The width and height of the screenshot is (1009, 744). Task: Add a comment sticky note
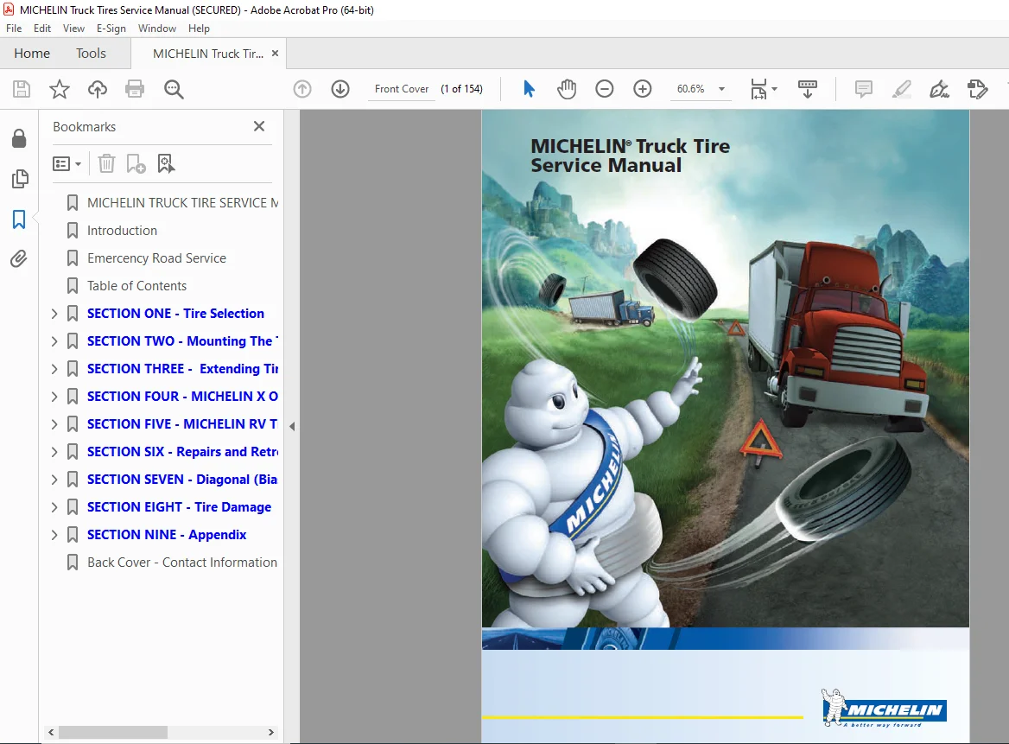864,89
